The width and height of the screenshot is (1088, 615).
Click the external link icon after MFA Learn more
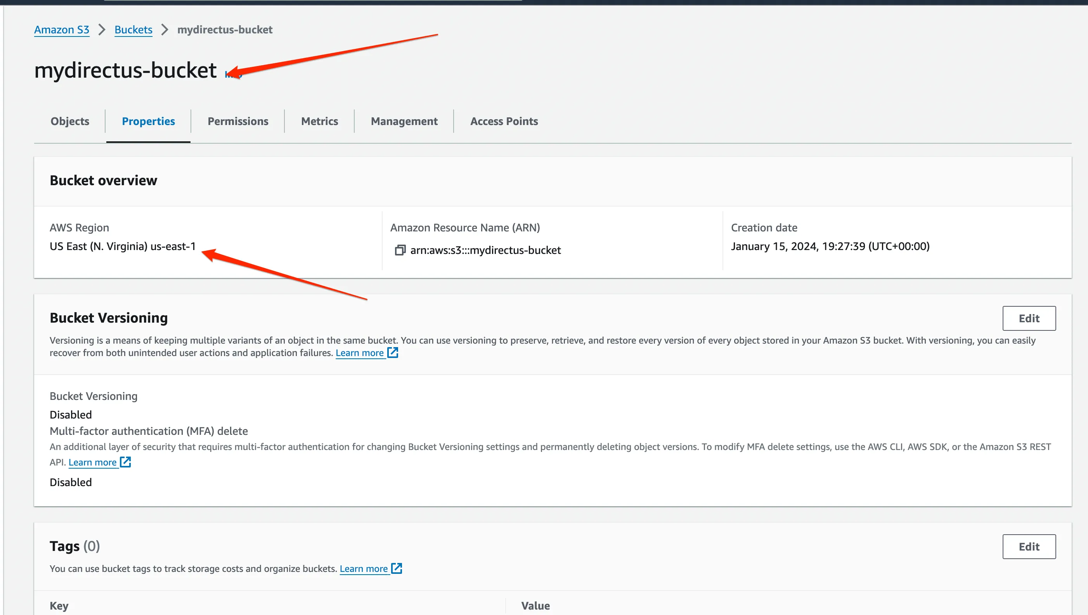pyautogui.click(x=125, y=462)
